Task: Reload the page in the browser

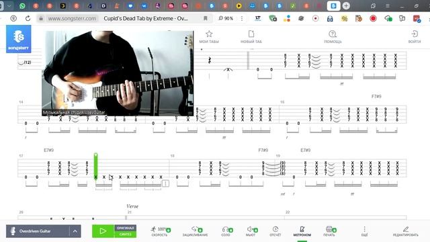Action: pos(28,18)
